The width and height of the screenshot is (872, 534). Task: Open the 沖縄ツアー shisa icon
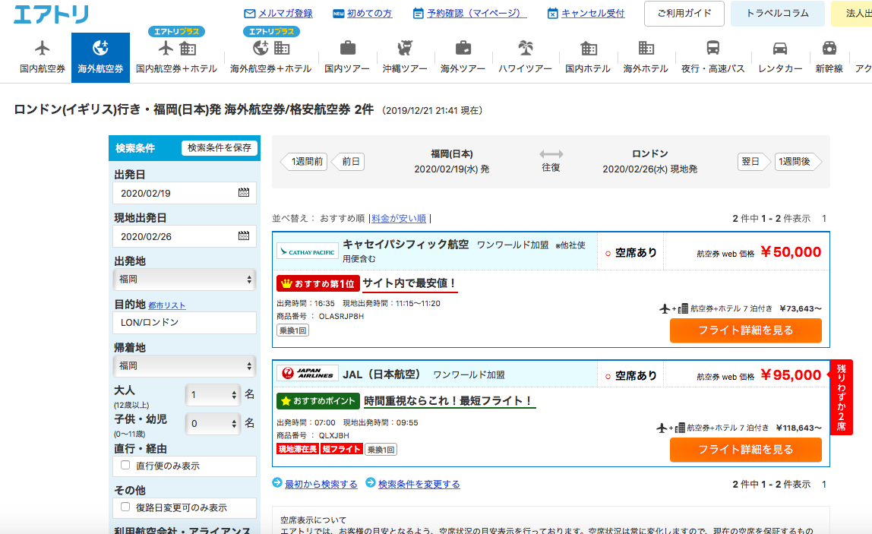click(405, 49)
